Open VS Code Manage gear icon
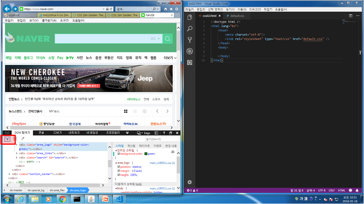Screen dimensions: 364x204 pos(190,182)
